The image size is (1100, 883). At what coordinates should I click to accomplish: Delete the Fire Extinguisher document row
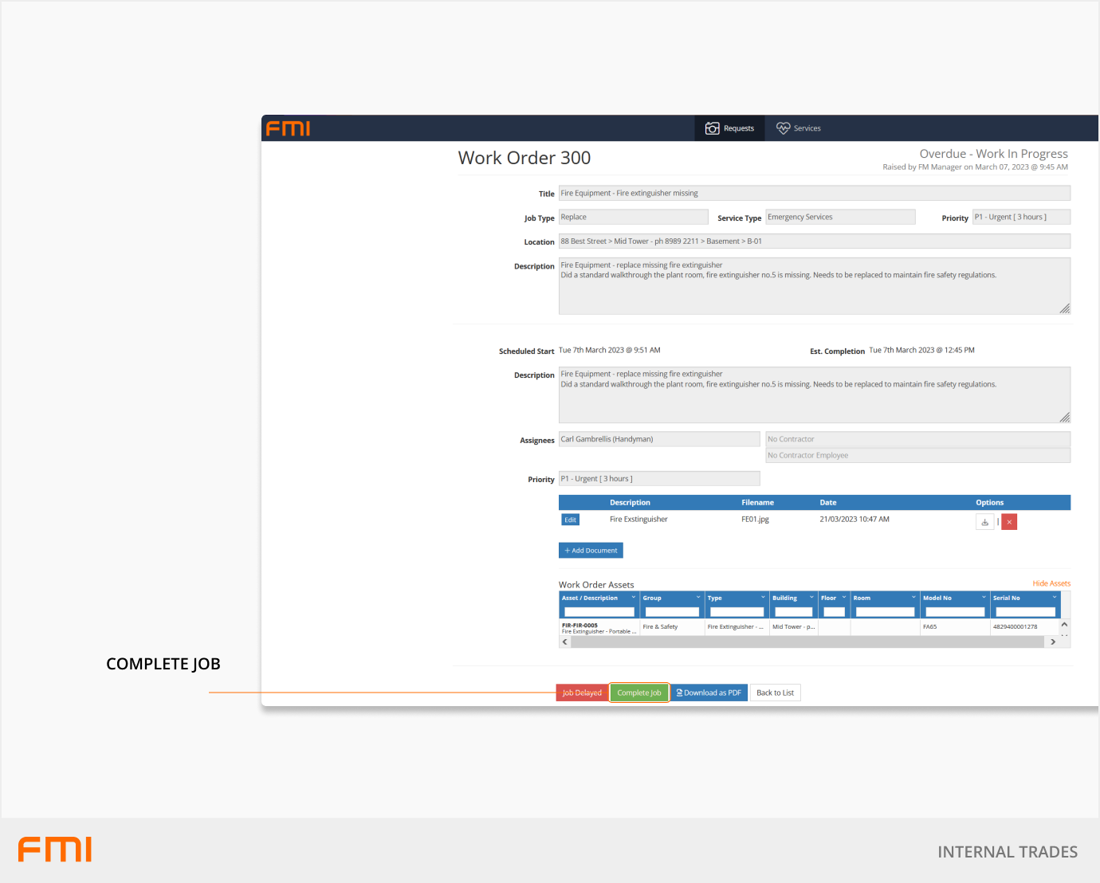pos(1009,522)
